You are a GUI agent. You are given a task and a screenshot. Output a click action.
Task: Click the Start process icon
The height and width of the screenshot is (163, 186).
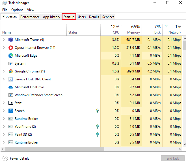point(11,103)
